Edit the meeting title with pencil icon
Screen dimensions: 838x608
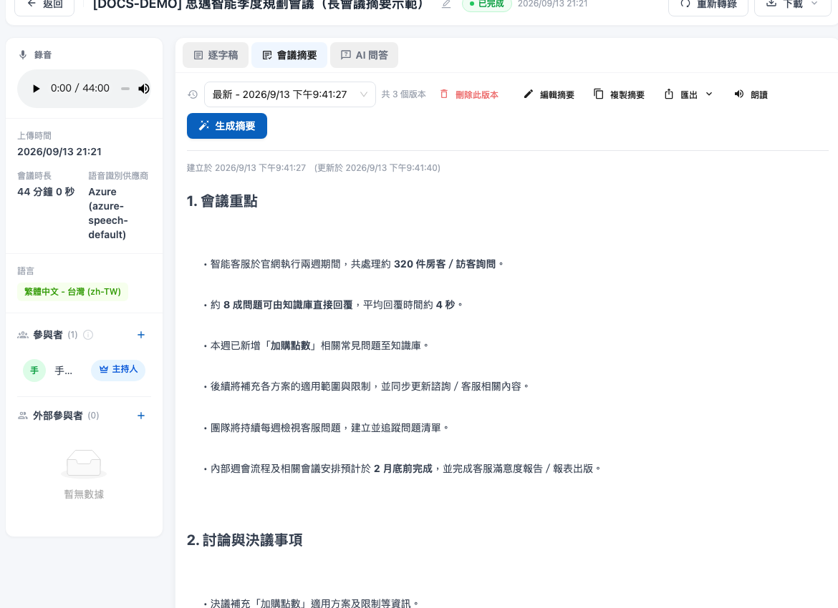[x=446, y=4]
